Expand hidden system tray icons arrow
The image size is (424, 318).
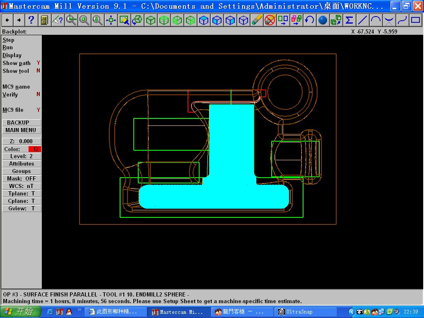point(352,312)
